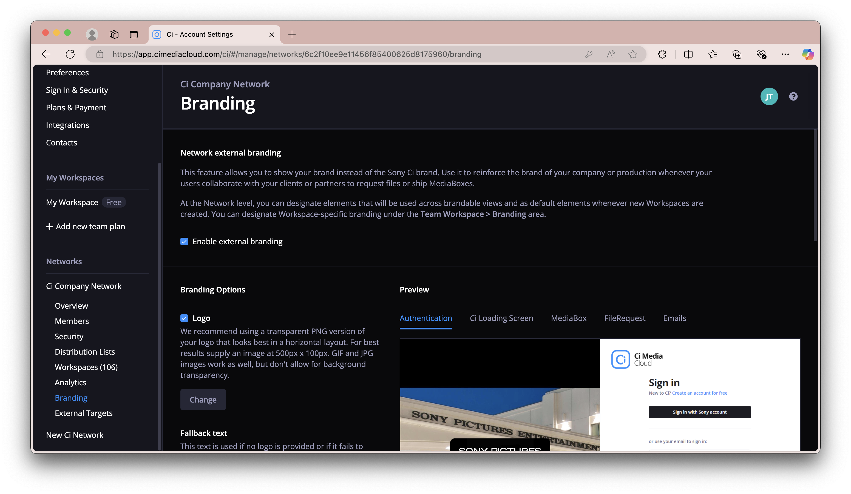Image resolution: width=851 pixels, height=494 pixels.
Task: Open the Favorites list icon
Action: [713, 54]
